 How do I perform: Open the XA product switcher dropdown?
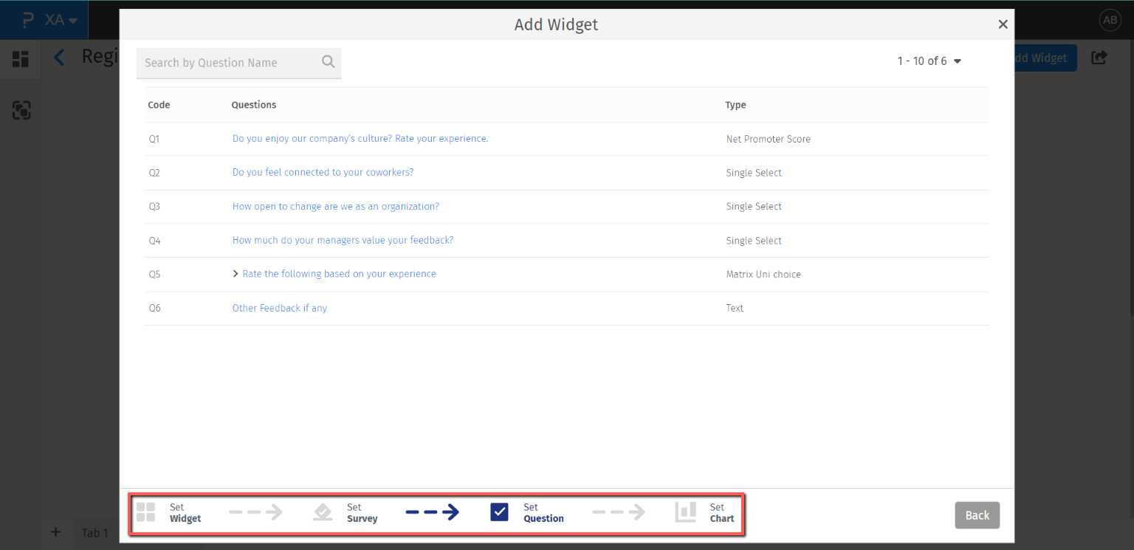click(61, 21)
